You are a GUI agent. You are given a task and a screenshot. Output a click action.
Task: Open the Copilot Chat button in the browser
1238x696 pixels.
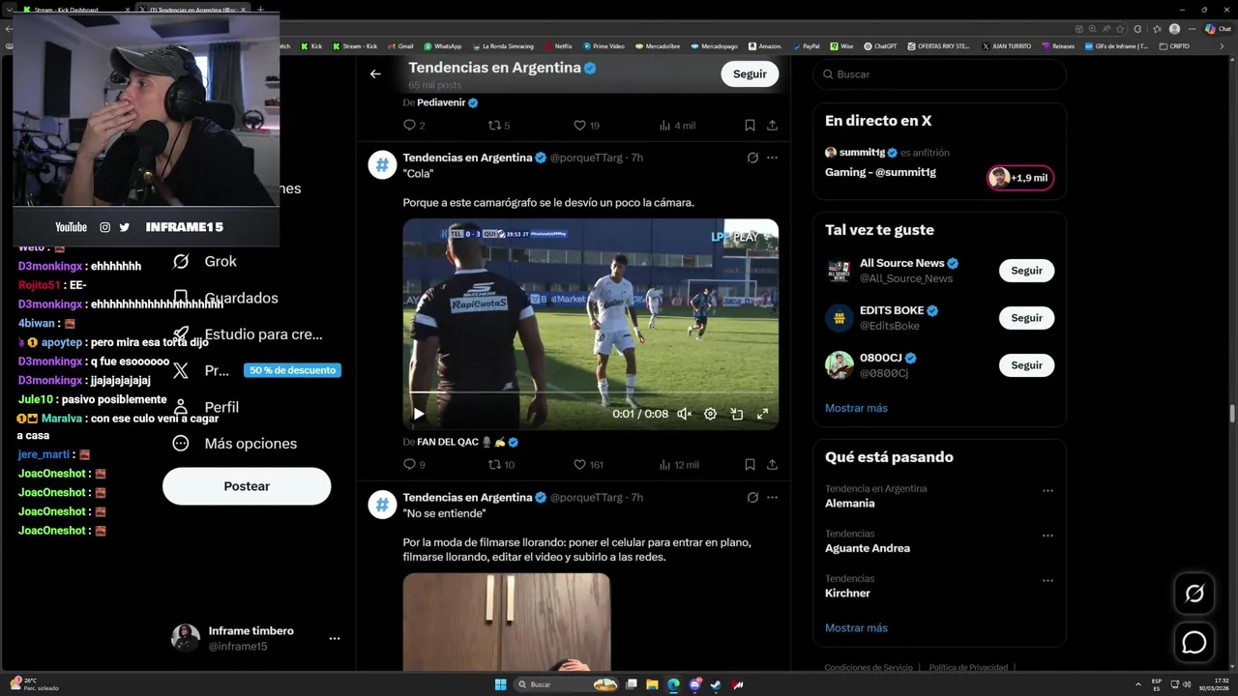tap(1217, 29)
